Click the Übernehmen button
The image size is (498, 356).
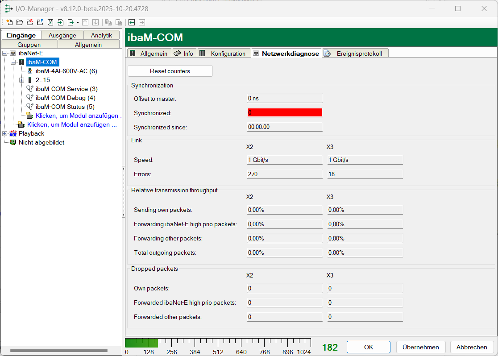click(420, 347)
